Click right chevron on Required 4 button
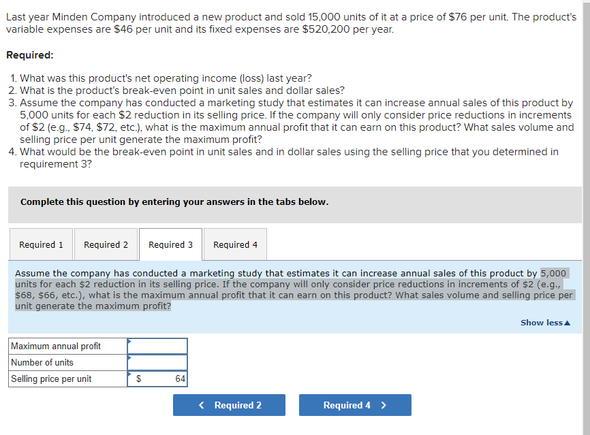590x435 pixels. pos(384,406)
